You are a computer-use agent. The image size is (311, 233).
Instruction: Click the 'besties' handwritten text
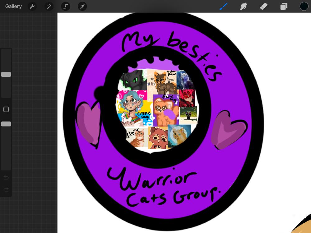coord(194,57)
